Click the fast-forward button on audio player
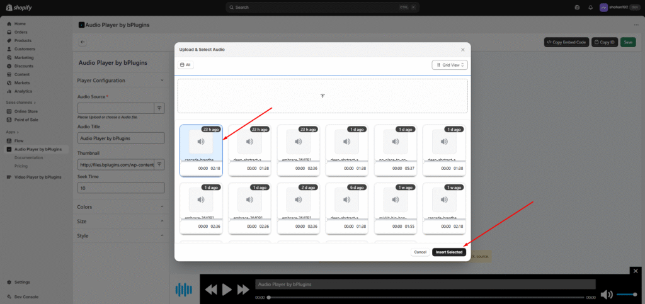 point(243,290)
